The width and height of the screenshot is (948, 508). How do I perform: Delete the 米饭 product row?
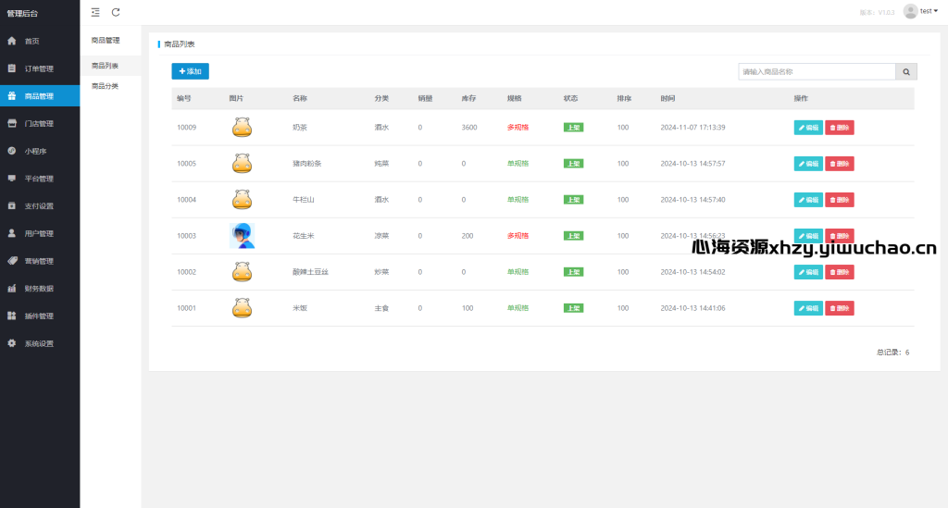[839, 308]
